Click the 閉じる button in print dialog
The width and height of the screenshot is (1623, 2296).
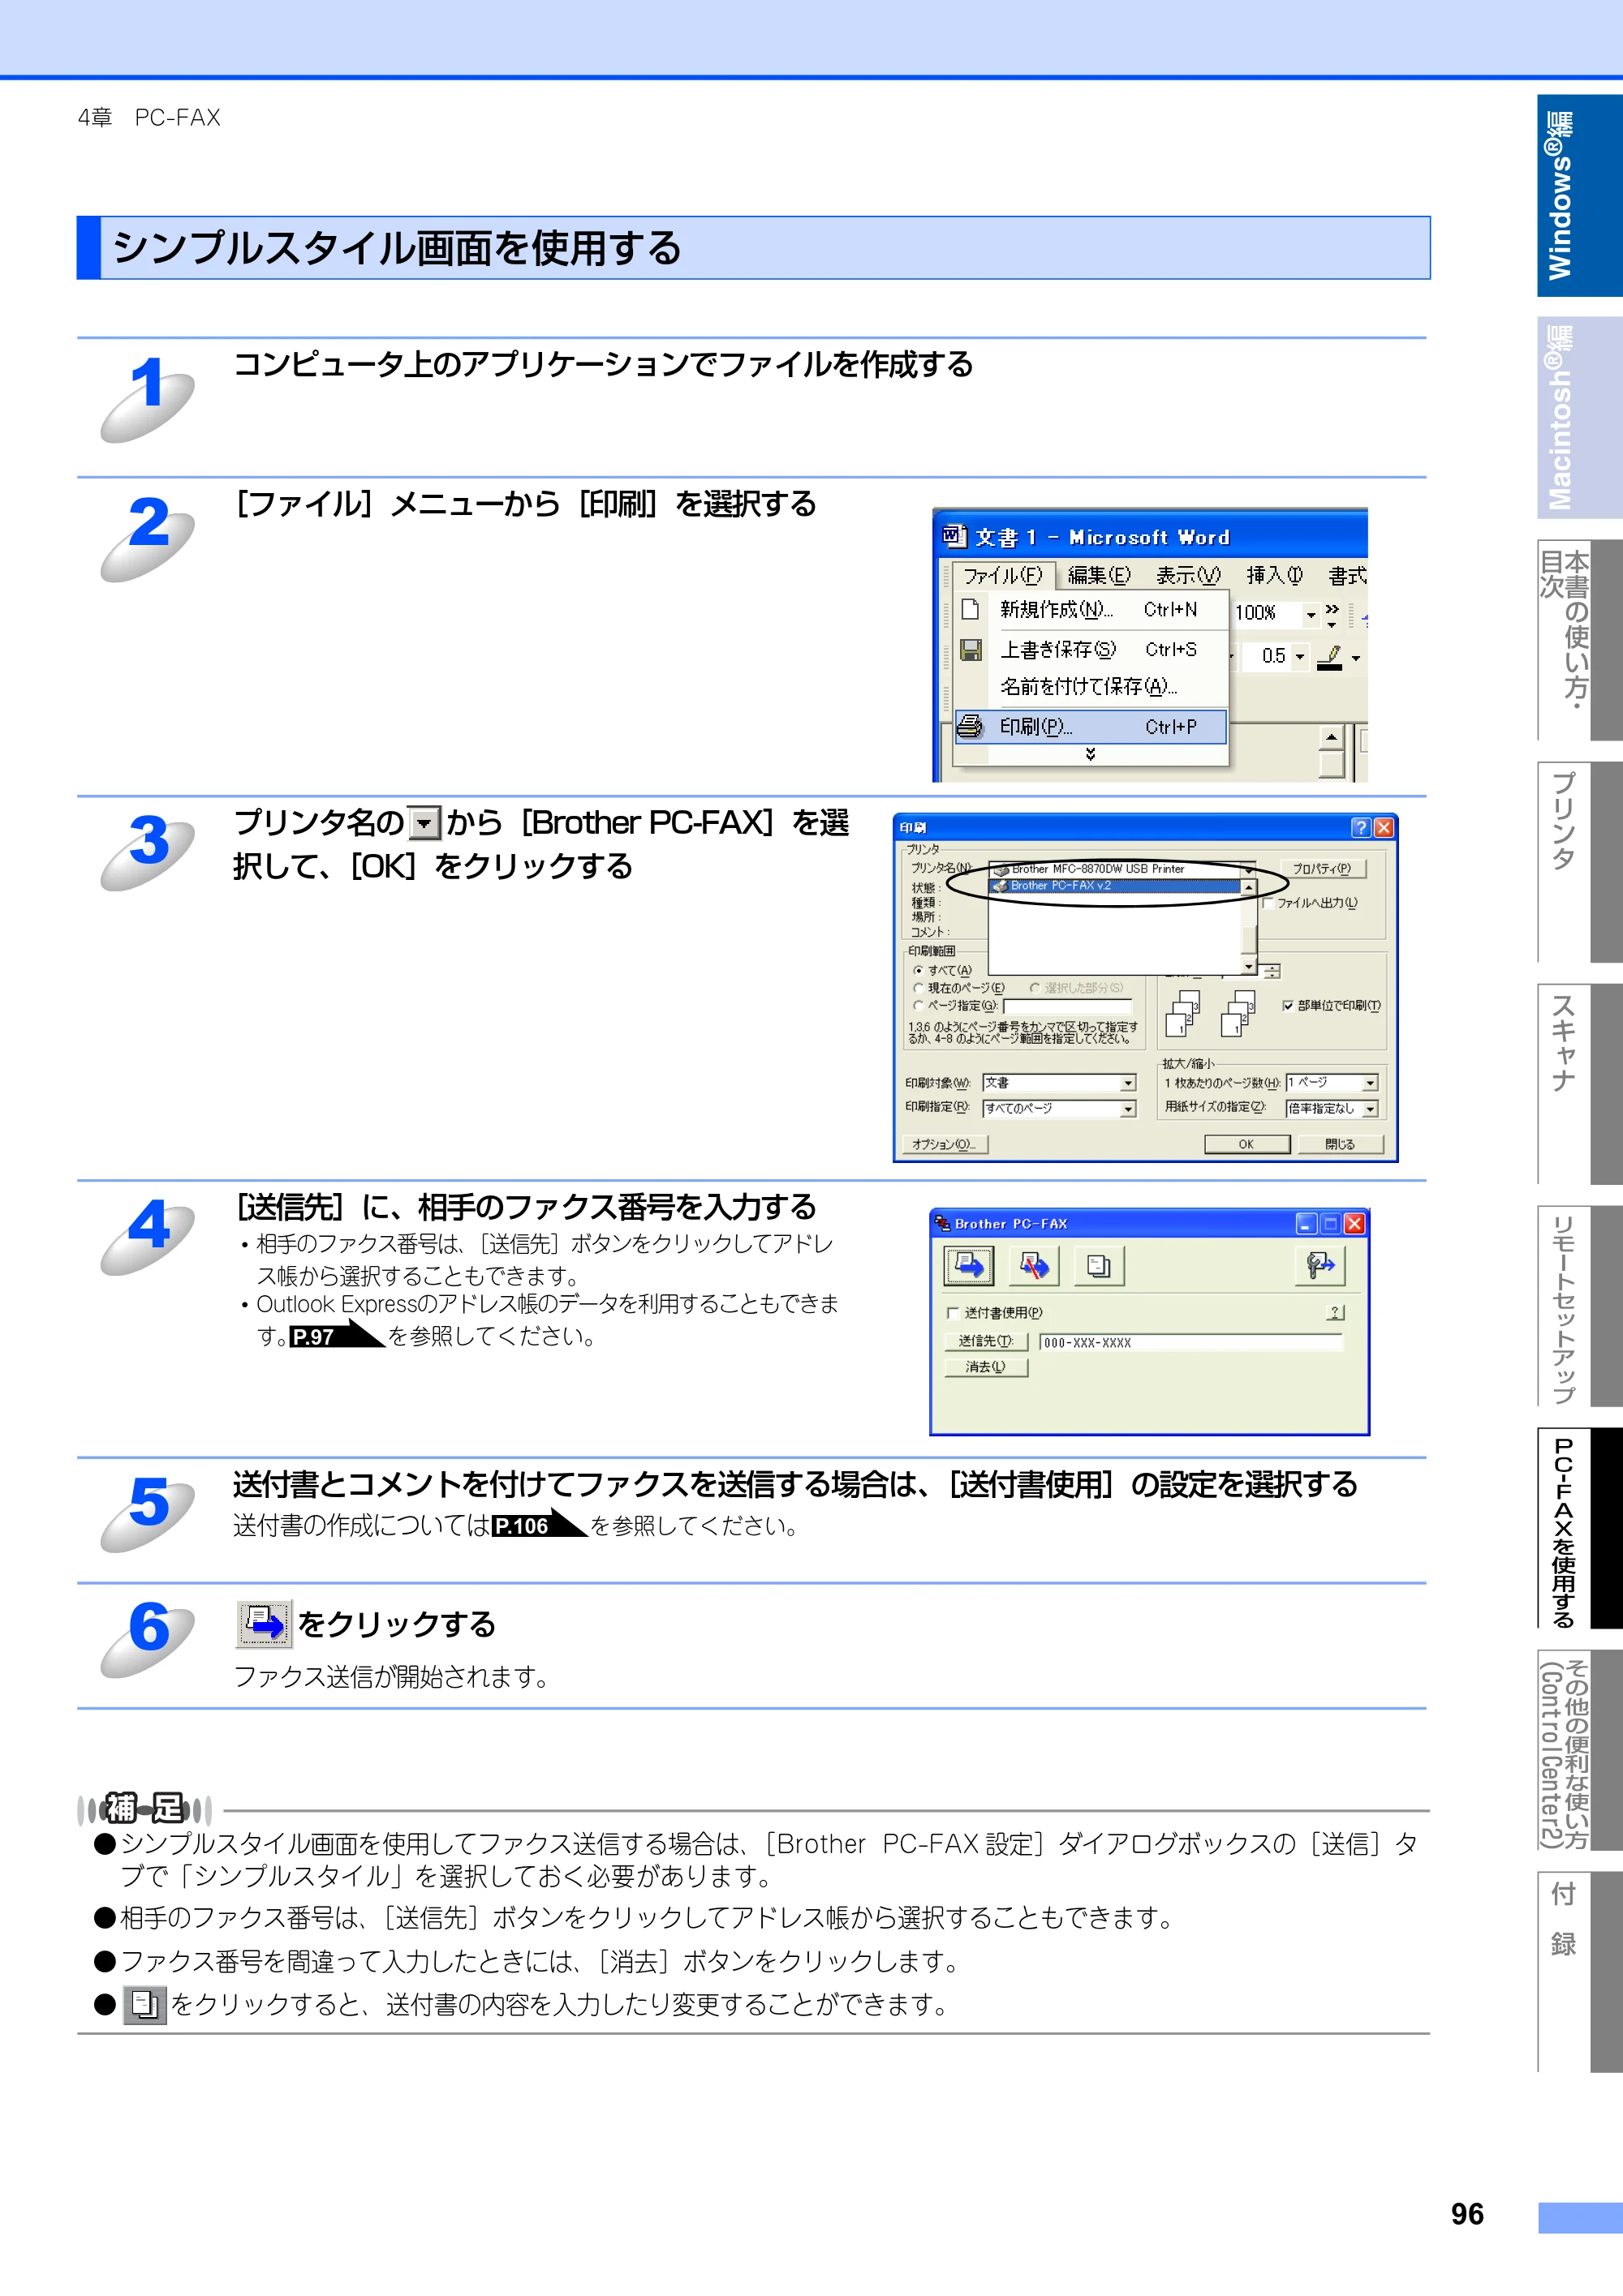click(x=1340, y=1144)
